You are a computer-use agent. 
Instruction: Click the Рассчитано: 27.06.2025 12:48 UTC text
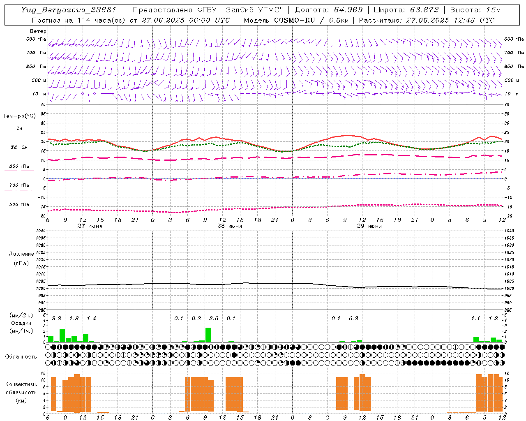(427, 20)
